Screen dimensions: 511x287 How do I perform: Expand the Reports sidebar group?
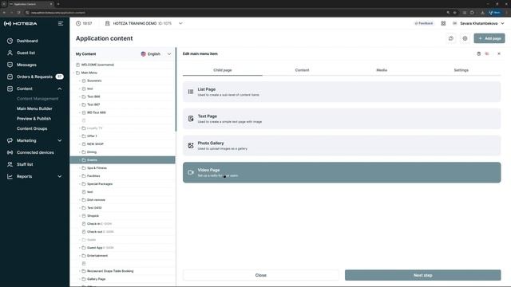click(x=60, y=176)
